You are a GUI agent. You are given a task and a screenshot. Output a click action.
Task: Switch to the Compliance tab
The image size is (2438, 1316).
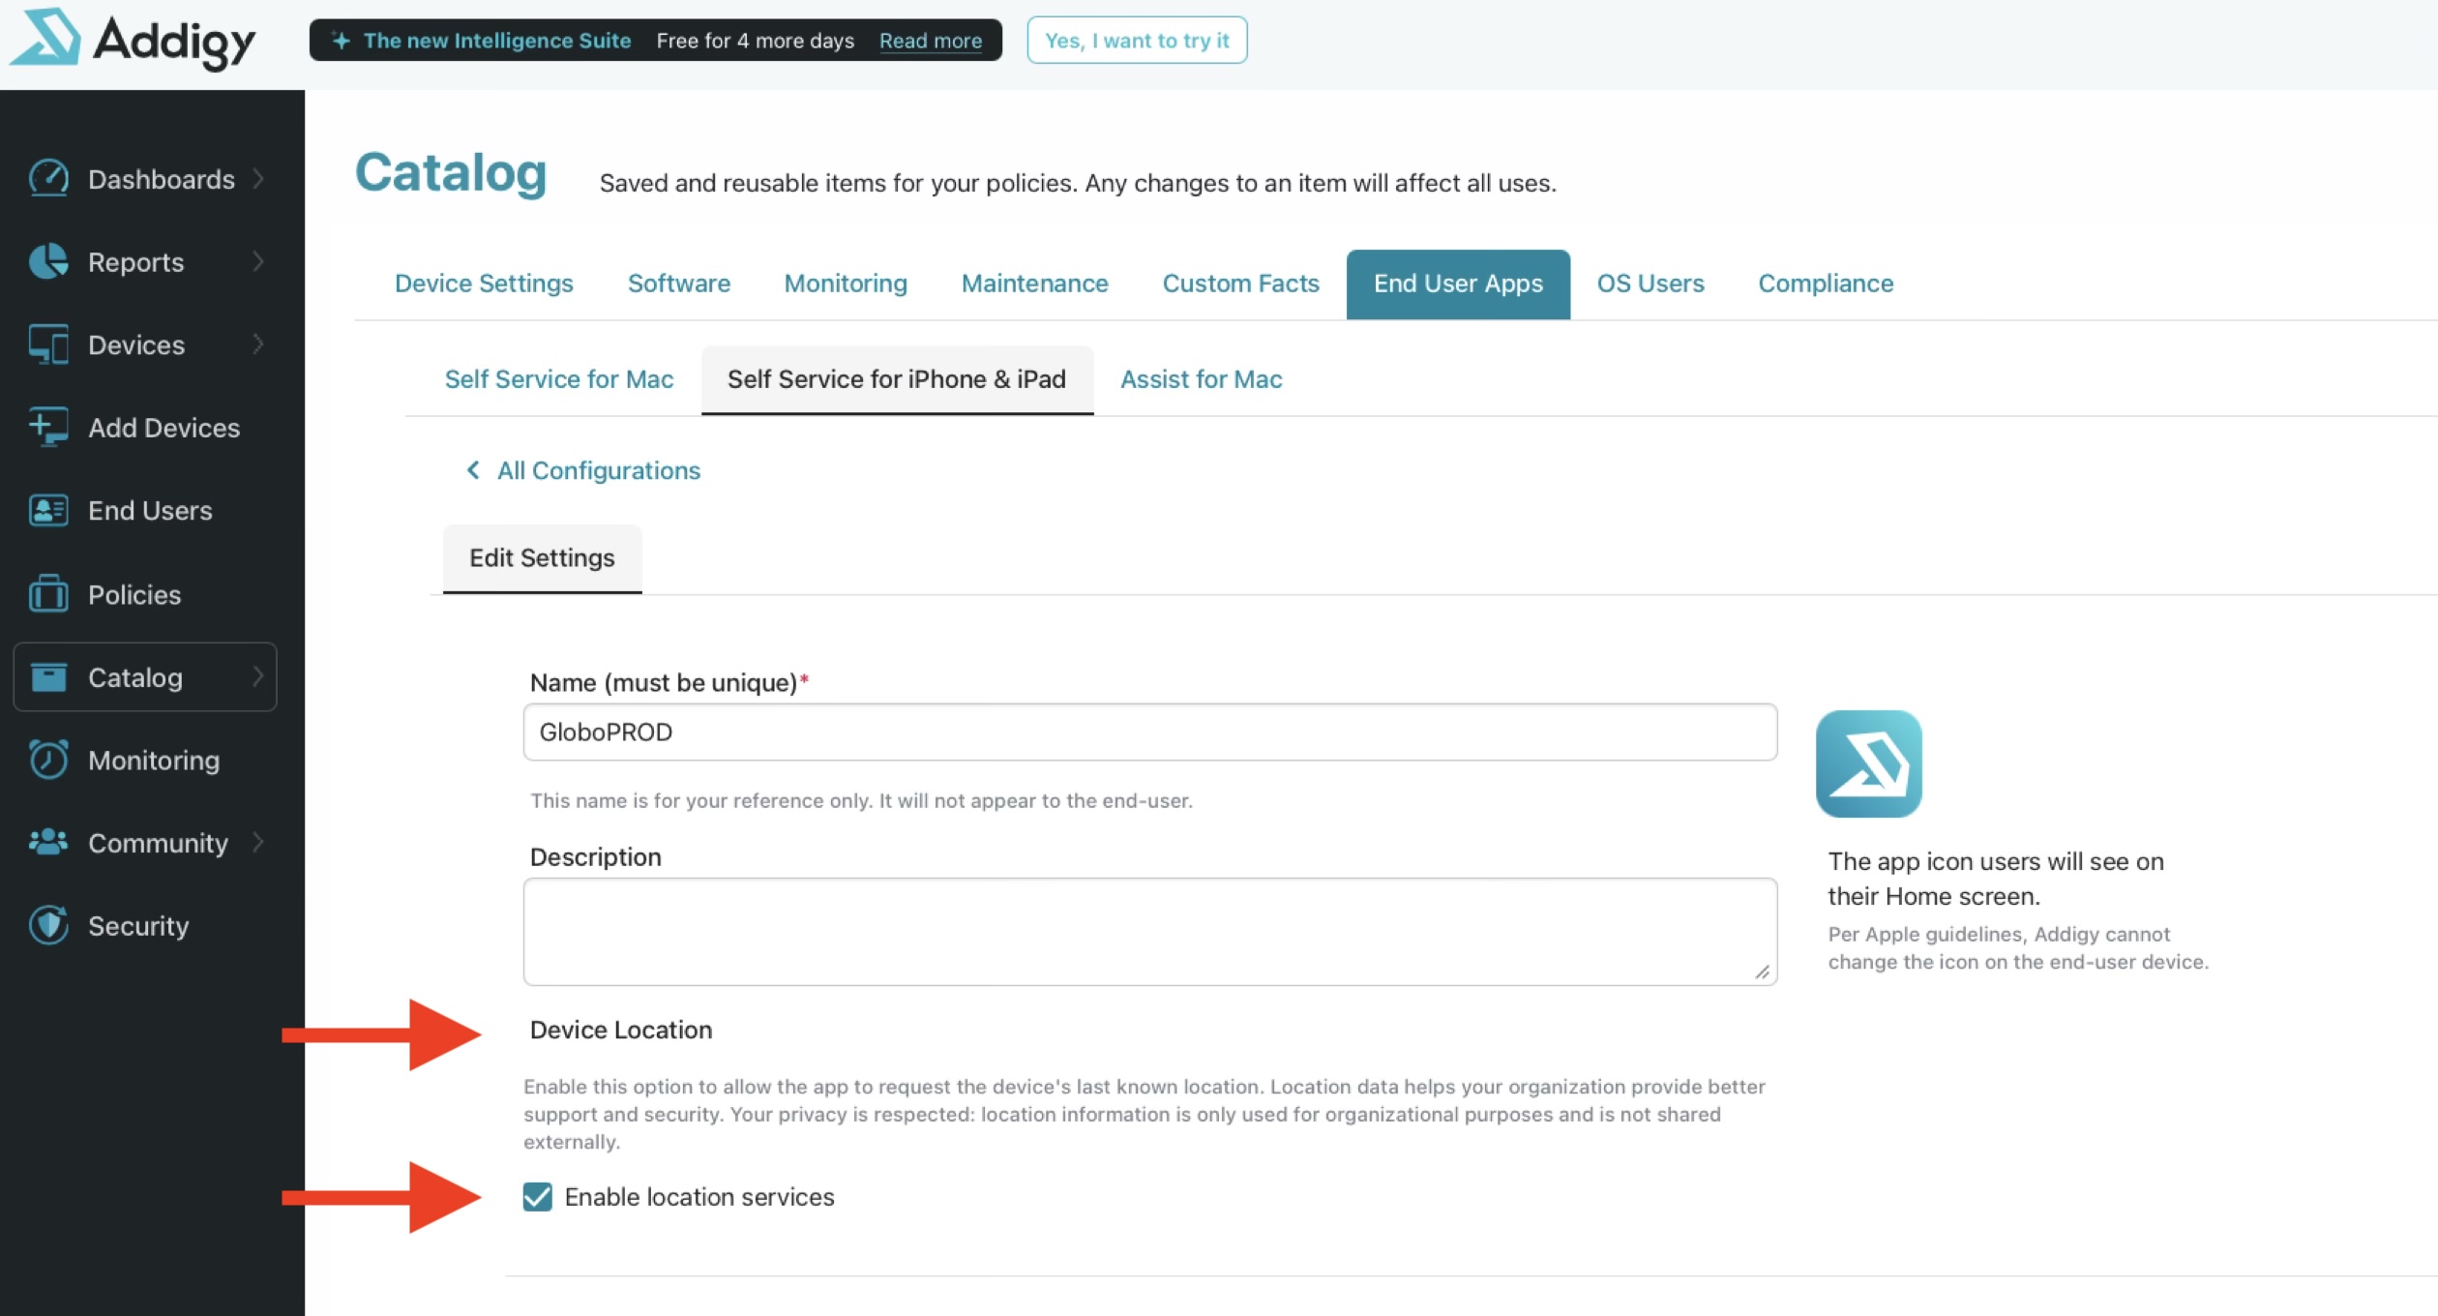1826,284
